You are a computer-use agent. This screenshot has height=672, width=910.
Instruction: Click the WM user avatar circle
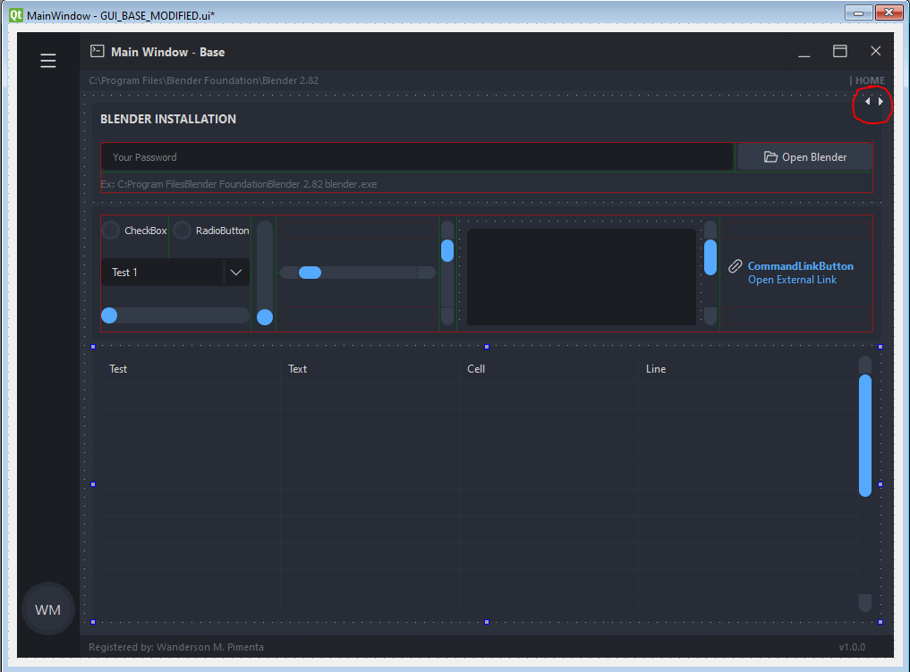[x=47, y=609]
